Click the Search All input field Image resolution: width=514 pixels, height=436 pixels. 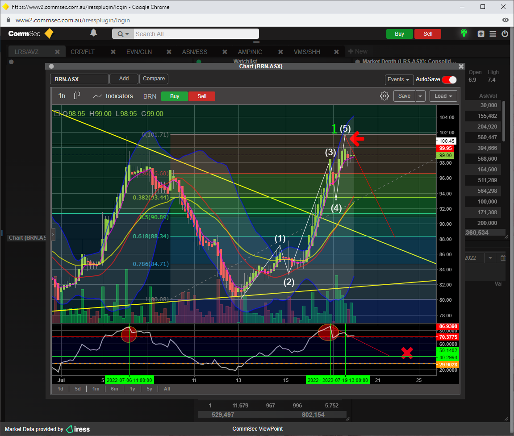[196, 34]
